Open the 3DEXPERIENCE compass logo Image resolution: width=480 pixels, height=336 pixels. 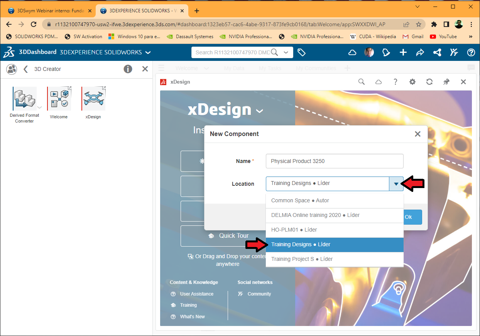pyautogui.click(x=9, y=52)
